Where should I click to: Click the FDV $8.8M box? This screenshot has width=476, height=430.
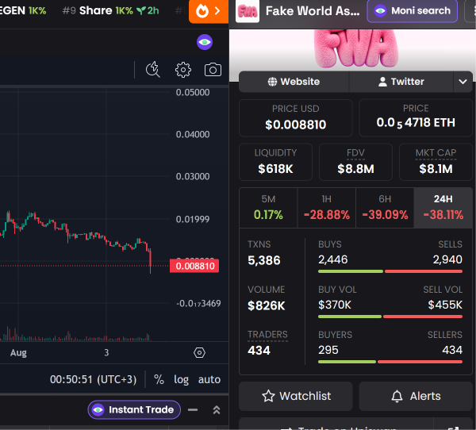[355, 162]
